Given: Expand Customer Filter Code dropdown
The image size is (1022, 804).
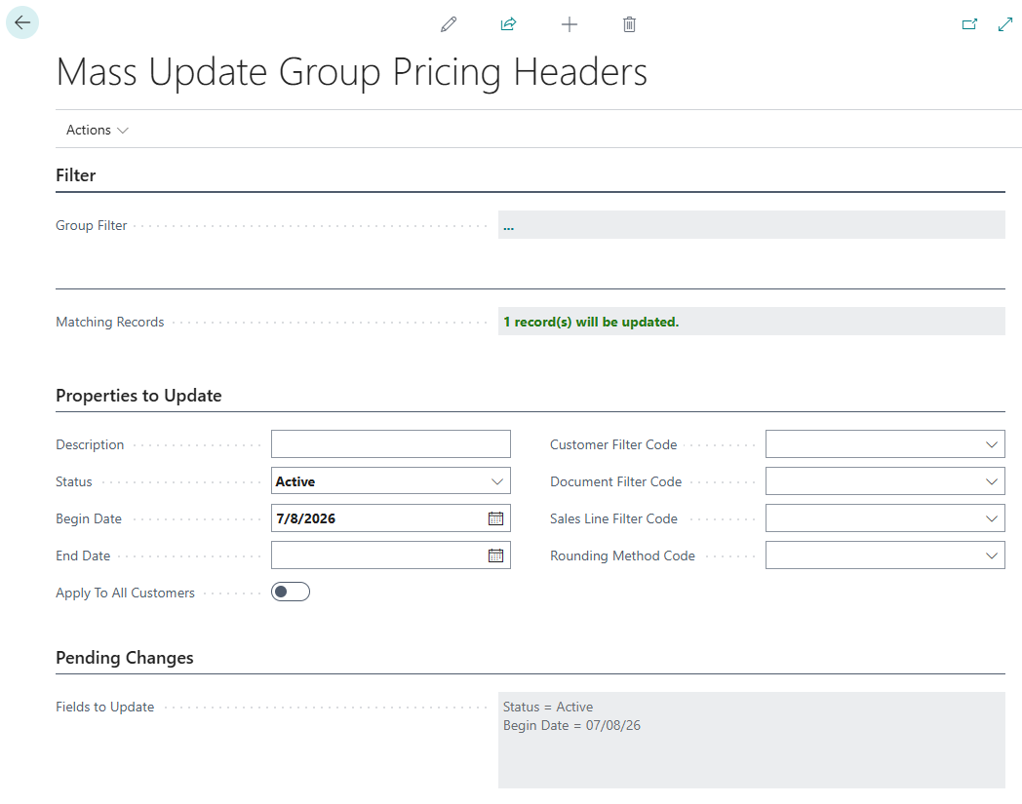Looking at the screenshot, I should tap(992, 444).
